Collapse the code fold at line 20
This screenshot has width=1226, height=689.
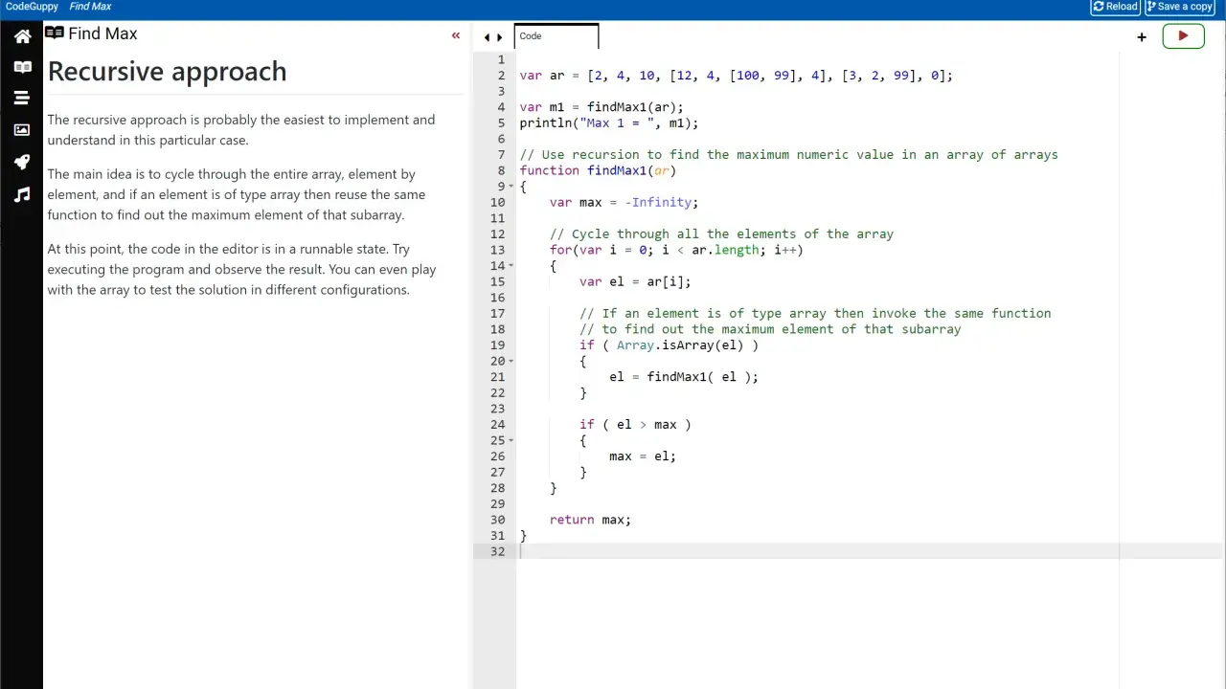511,361
